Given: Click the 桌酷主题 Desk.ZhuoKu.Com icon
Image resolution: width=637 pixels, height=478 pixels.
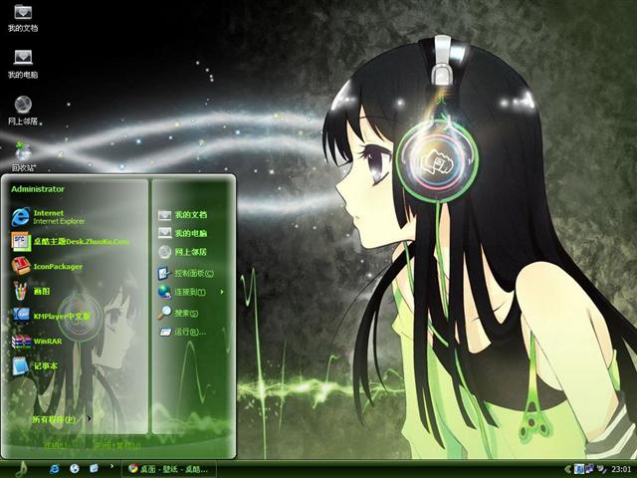Looking at the screenshot, I should (20, 241).
